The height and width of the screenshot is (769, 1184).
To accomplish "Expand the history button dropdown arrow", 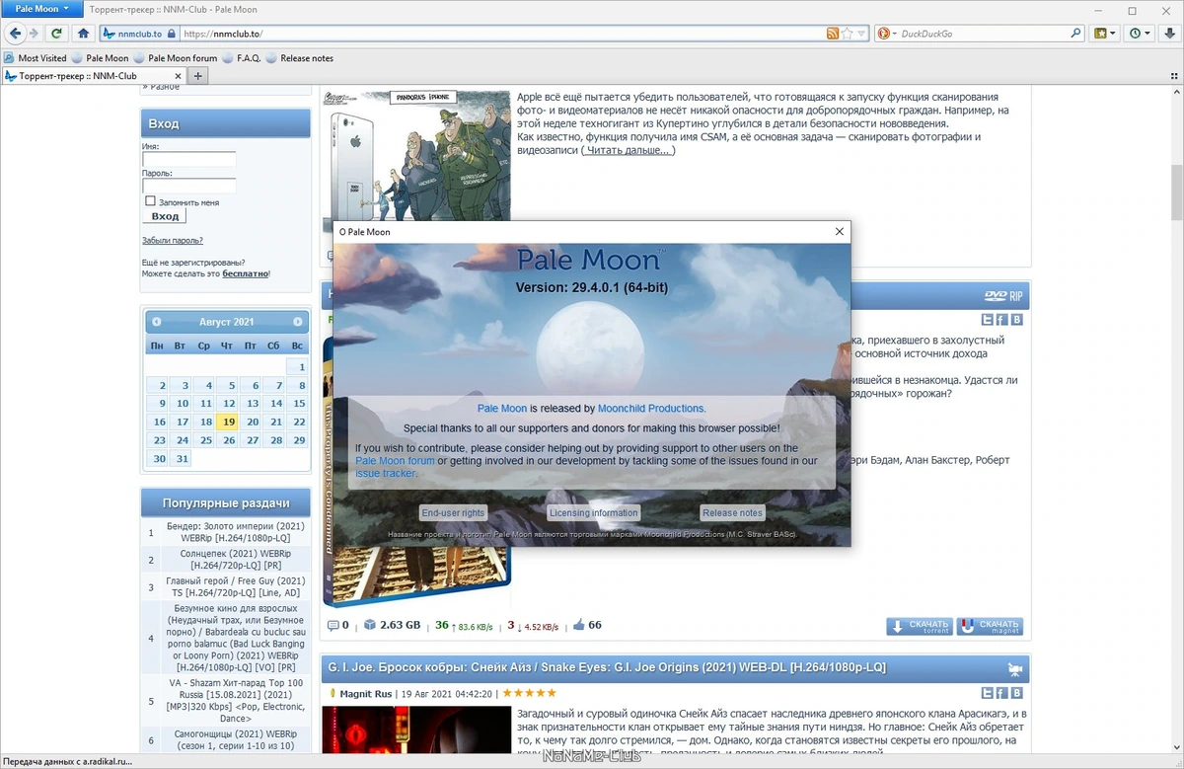I will pos(1147,33).
